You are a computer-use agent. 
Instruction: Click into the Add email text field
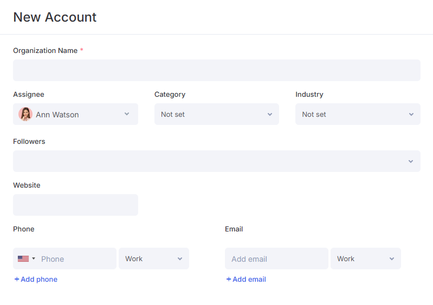point(276,258)
